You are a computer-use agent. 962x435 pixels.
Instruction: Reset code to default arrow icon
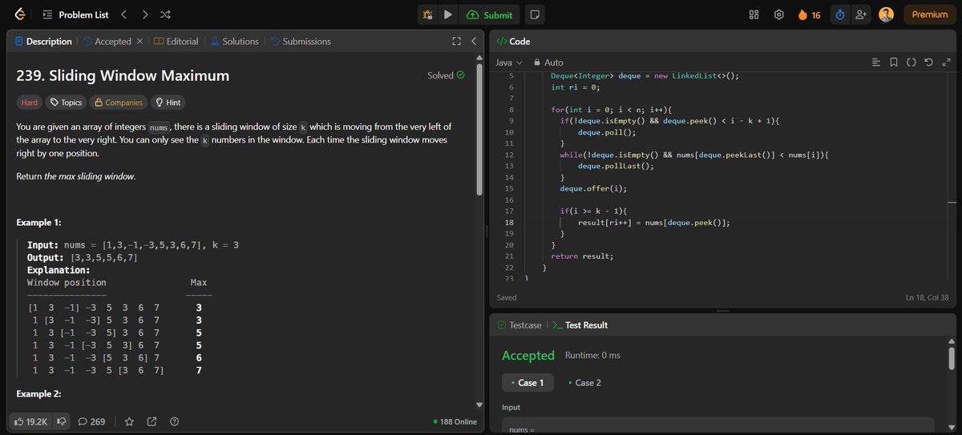pyautogui.click(x=929, y=62)
